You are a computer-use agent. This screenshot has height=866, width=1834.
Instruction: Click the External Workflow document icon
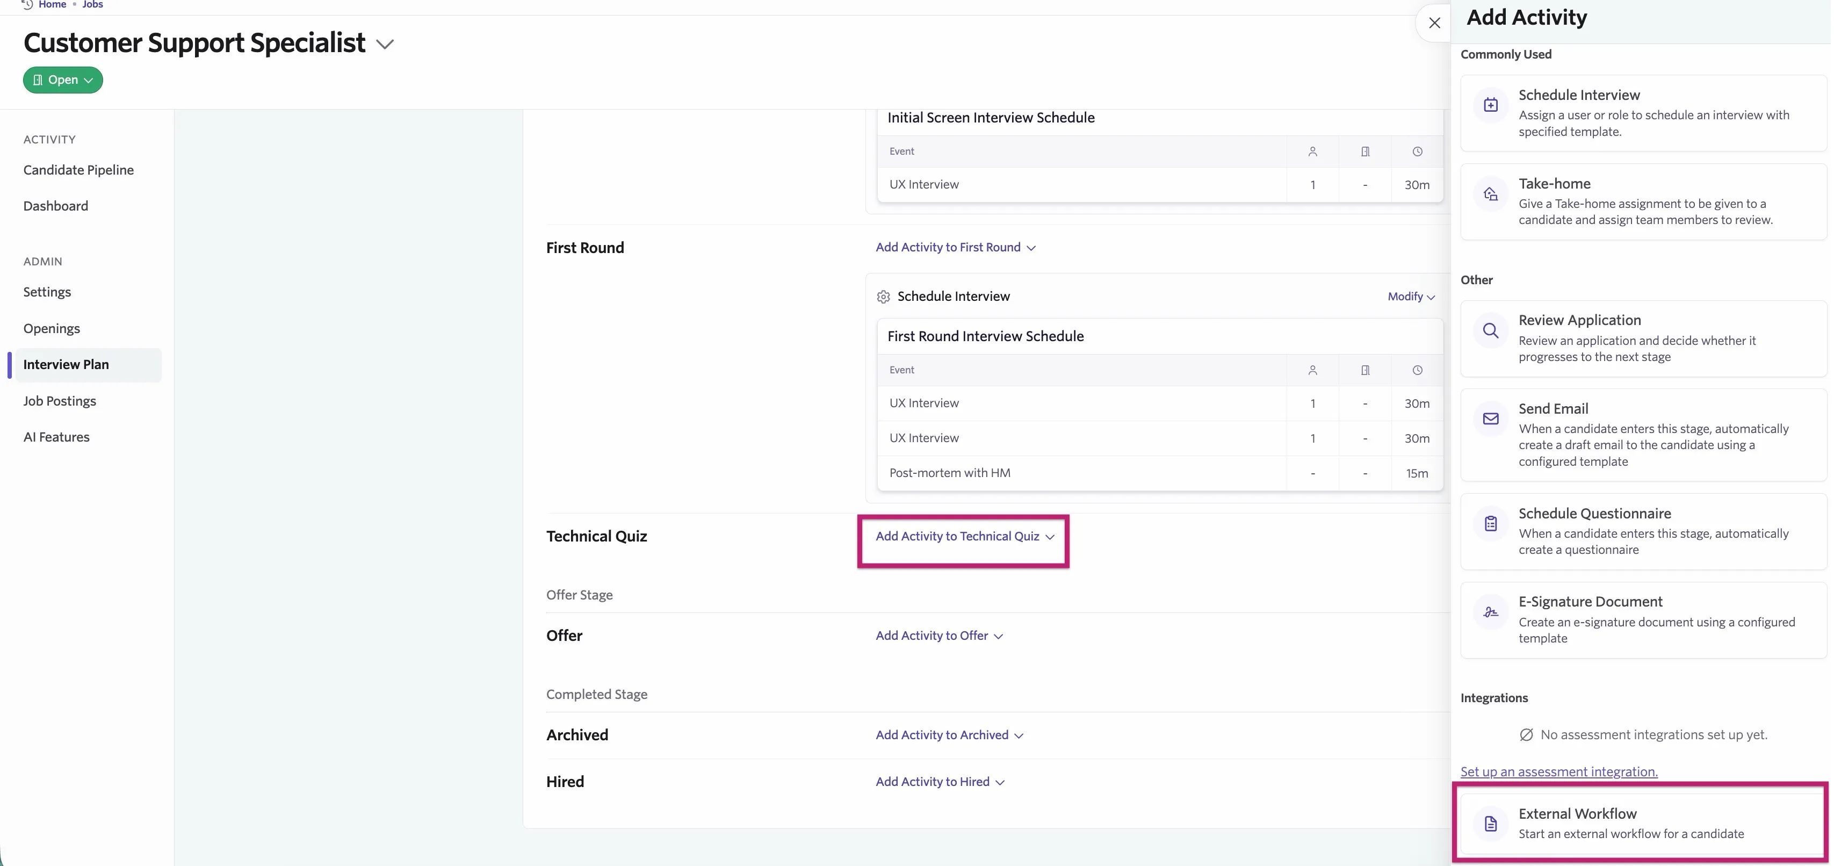[x=1490, y=824]
